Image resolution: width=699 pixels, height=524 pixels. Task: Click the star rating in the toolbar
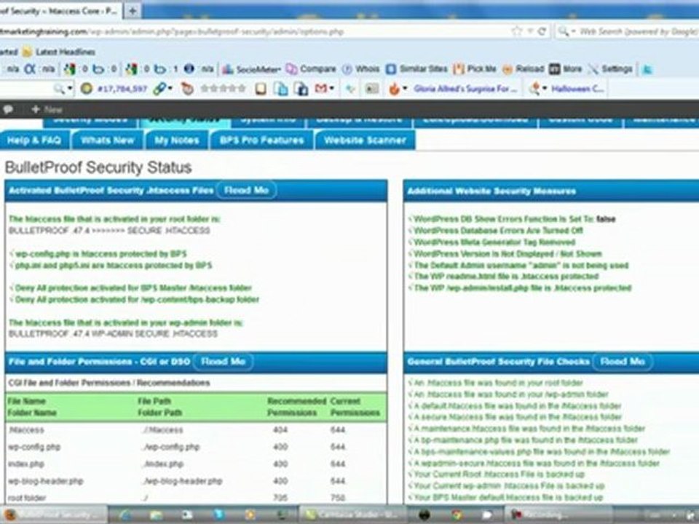pos(223,89)
